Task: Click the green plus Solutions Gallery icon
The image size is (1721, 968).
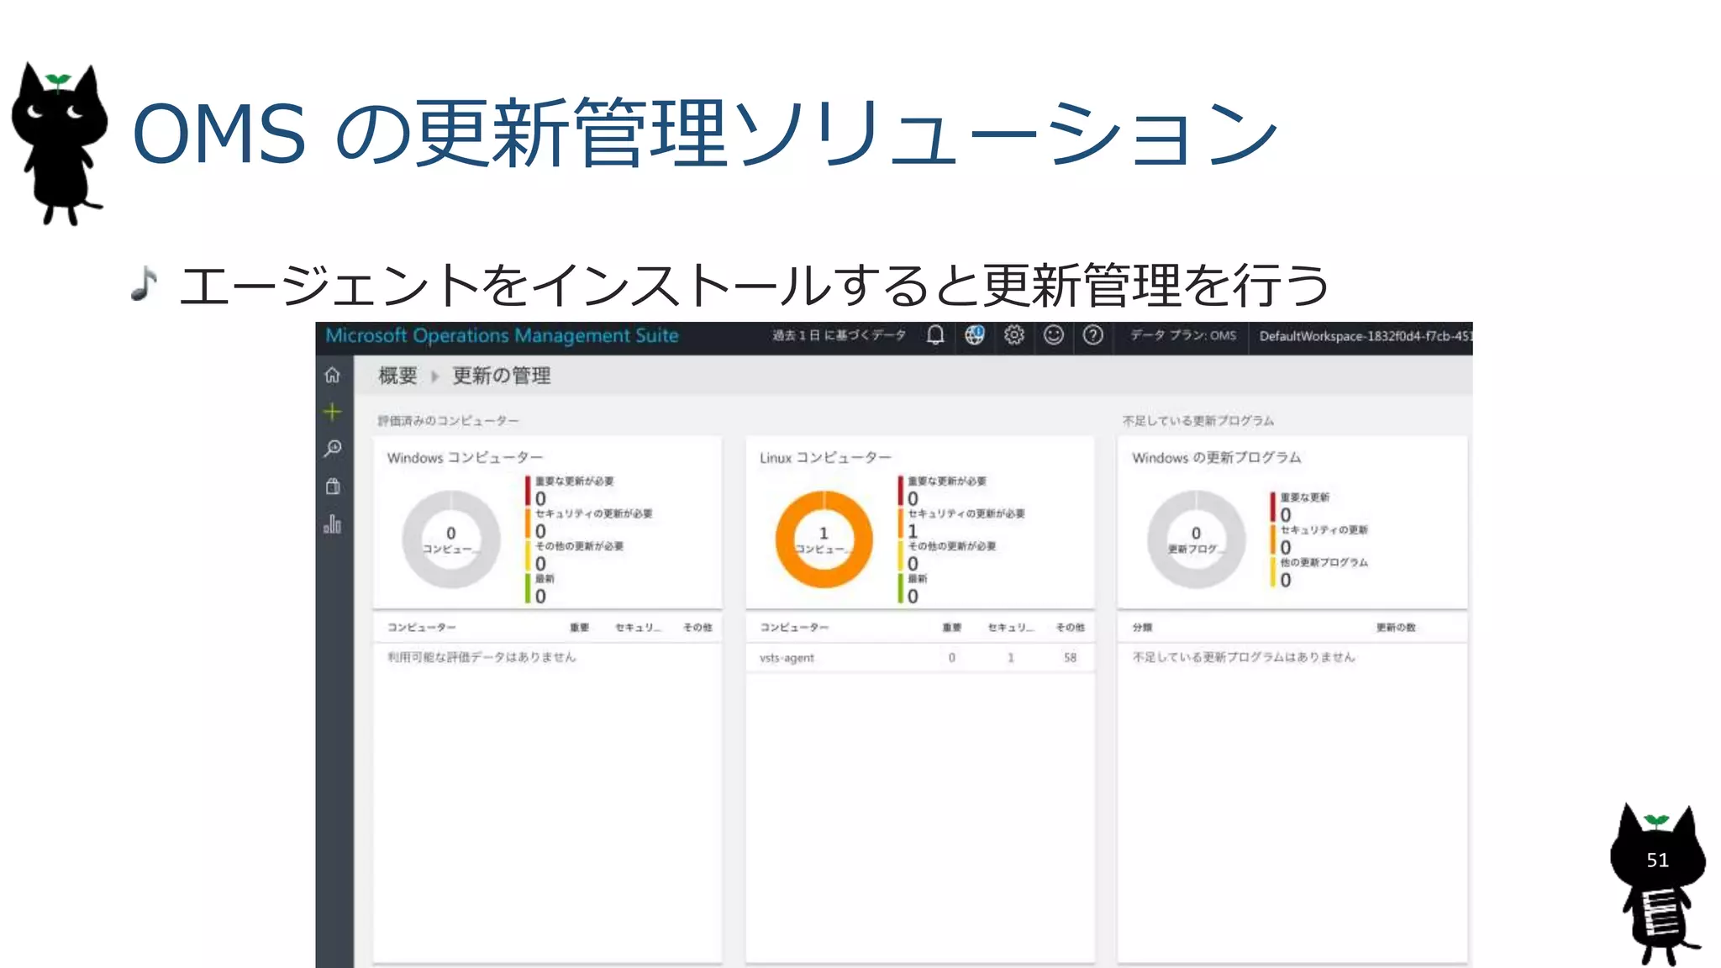Action: pyautogui.click(x=333, y=412)
